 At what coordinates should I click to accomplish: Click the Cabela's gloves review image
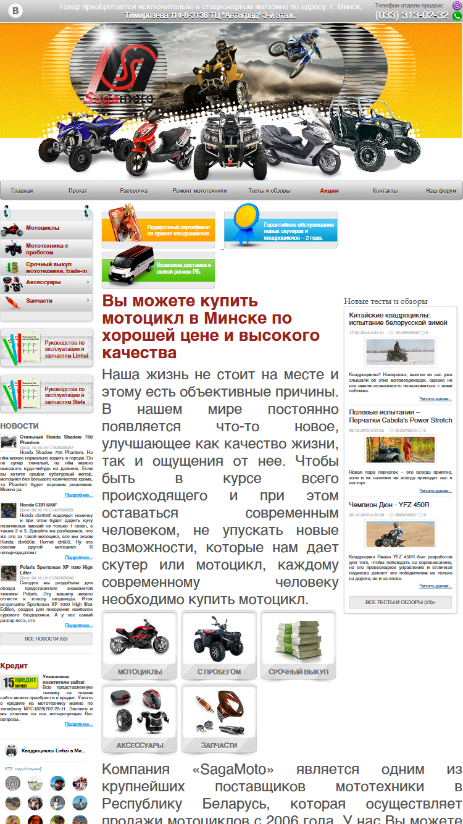point(401,449)
